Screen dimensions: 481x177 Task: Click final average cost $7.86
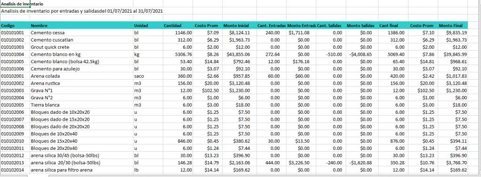(423, 54)
